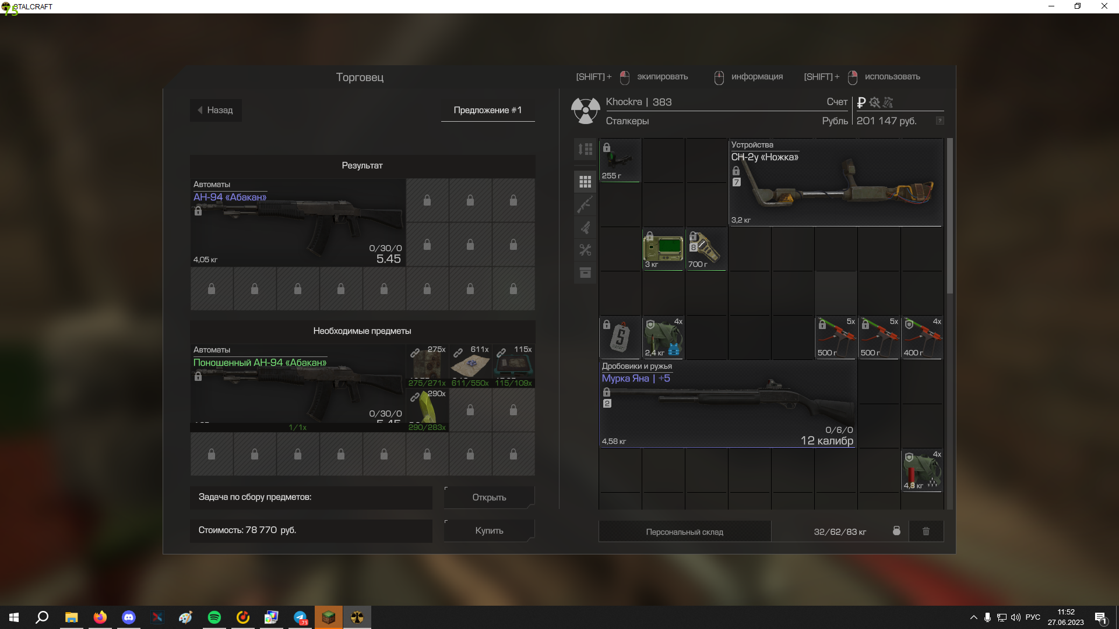Go back with the Назад button

pos(216,110)
